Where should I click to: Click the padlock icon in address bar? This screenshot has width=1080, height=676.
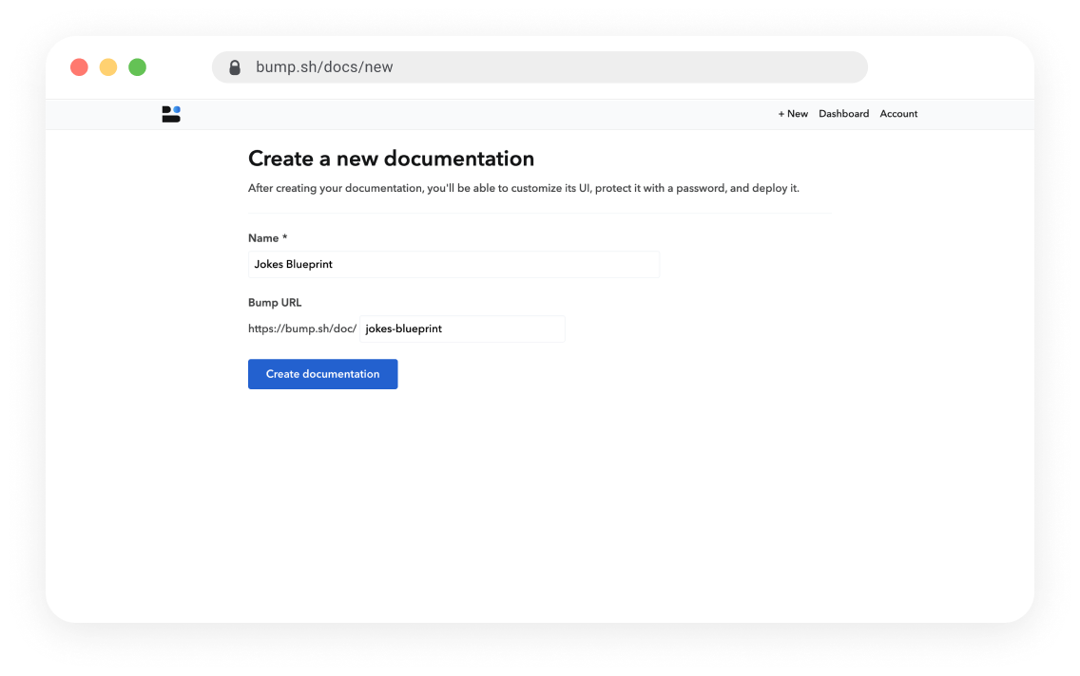pos(234,66)
